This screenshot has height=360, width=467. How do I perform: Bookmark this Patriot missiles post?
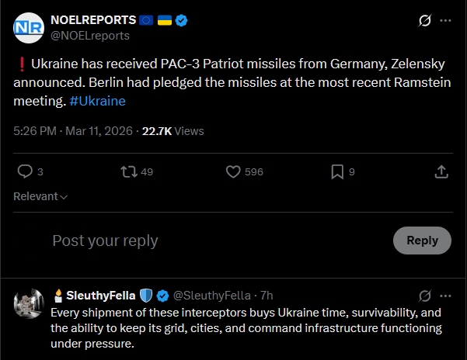pos(336,171)
